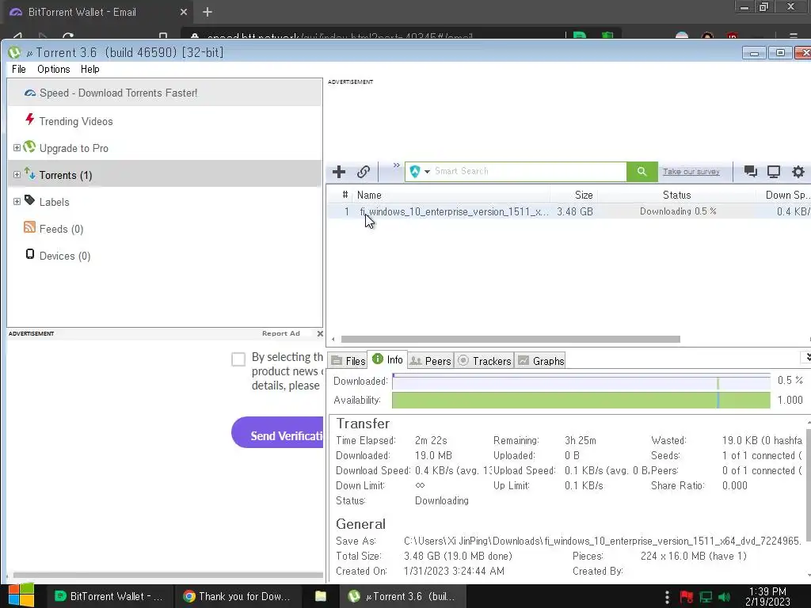Select Labels in the sidebar

coord(54,202)
